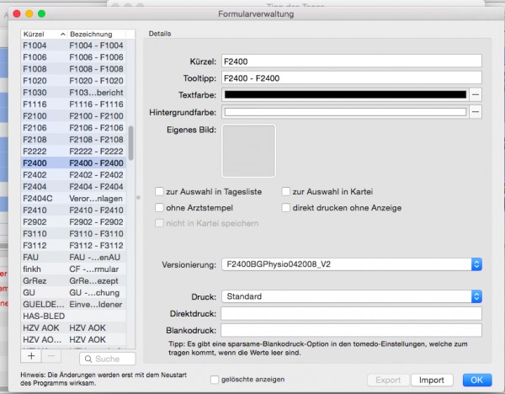Click into the Blankodruck input field
This screenshot has height=394, width=505.
(x=351, y=331)
